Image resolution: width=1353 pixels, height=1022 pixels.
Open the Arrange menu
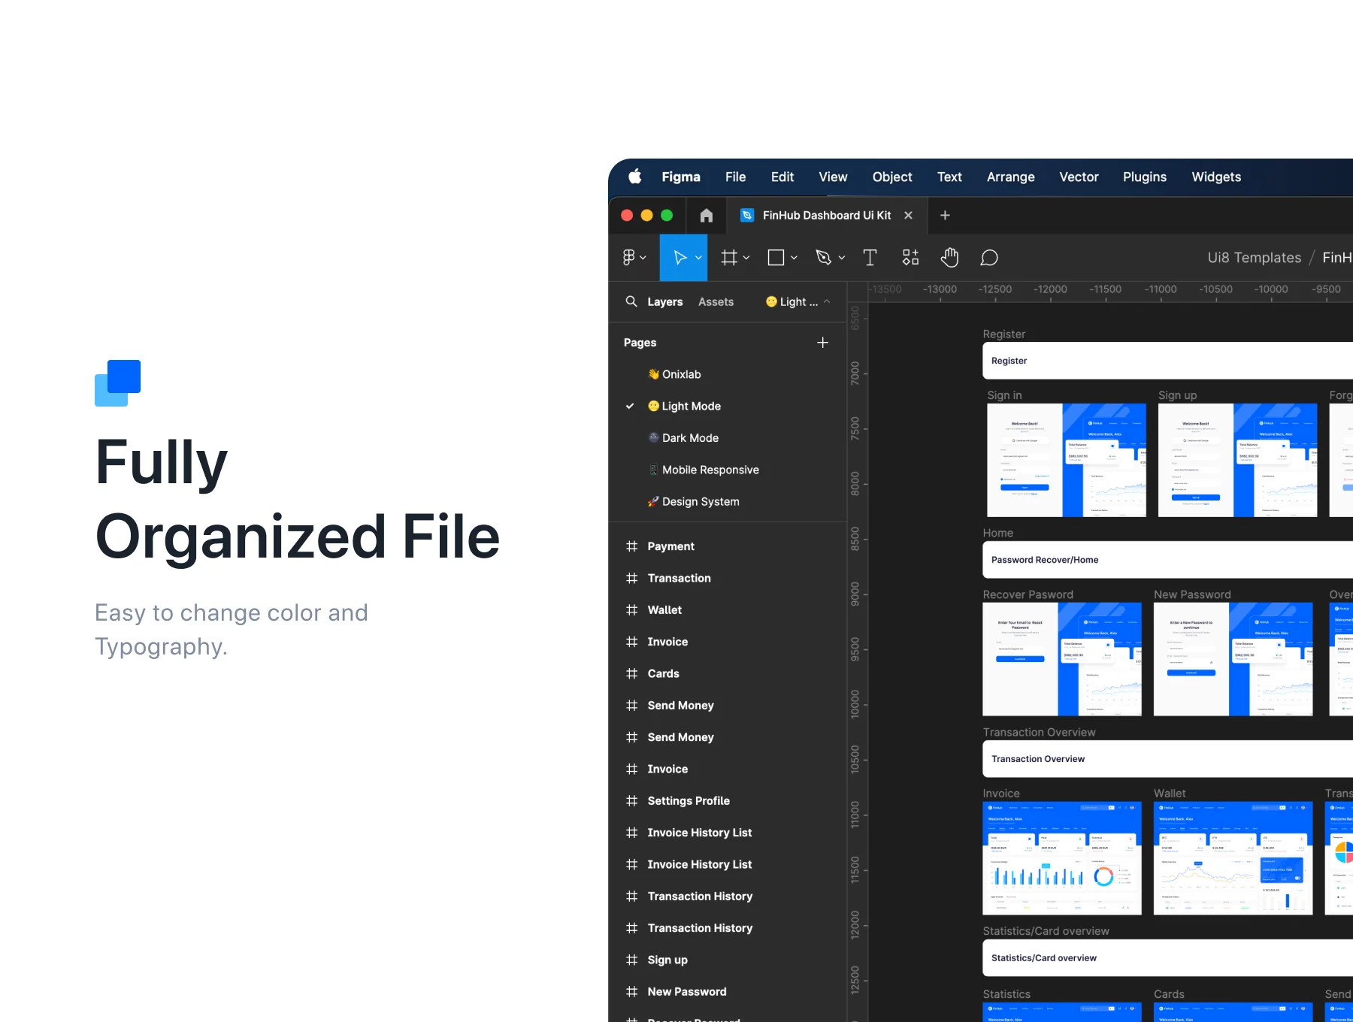[1010, 177]
